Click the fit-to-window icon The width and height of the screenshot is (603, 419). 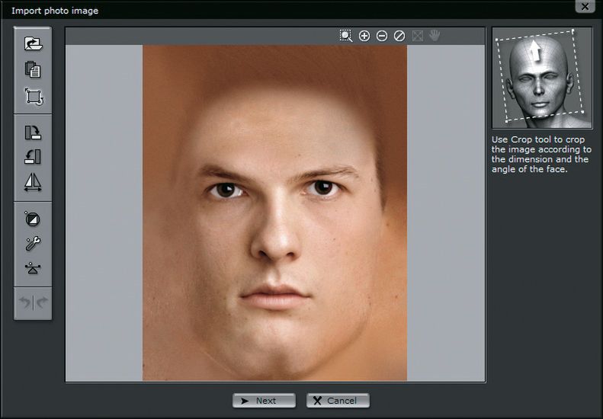click(x=417, y=36)
